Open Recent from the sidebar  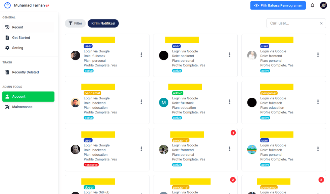click(18, 27)
